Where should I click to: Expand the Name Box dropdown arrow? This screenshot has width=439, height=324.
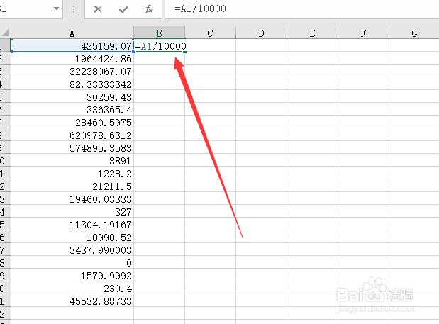pyautogui.click(x=56, y=9)
